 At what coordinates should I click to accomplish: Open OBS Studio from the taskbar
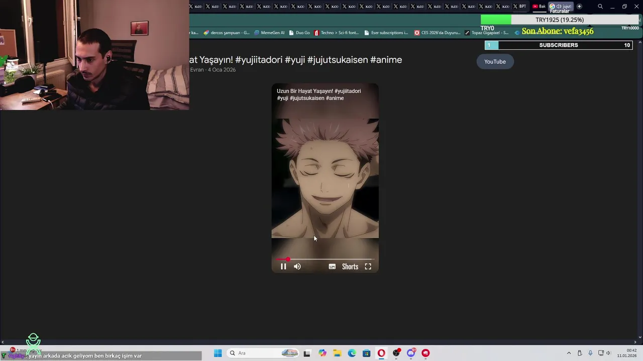click(396, 353)
